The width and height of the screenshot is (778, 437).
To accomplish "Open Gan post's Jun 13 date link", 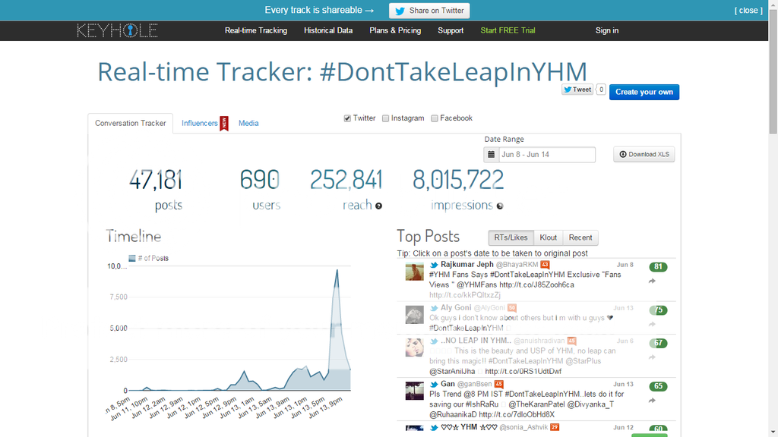I will coord(623,385).
